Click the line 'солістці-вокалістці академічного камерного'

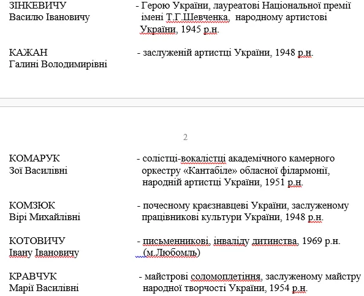click(238, 158)
